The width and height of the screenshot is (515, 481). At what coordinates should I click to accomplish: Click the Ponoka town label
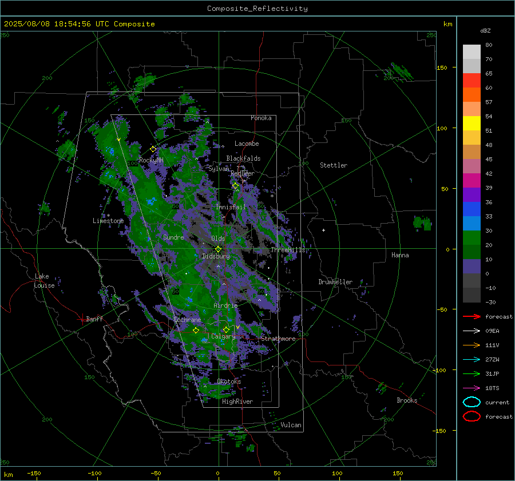pos(261,118)
